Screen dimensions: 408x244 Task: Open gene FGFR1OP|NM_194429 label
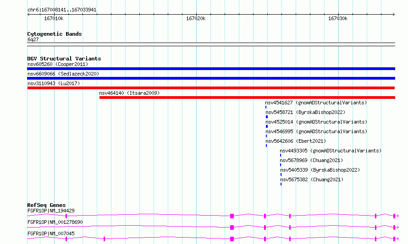[51, 211]
